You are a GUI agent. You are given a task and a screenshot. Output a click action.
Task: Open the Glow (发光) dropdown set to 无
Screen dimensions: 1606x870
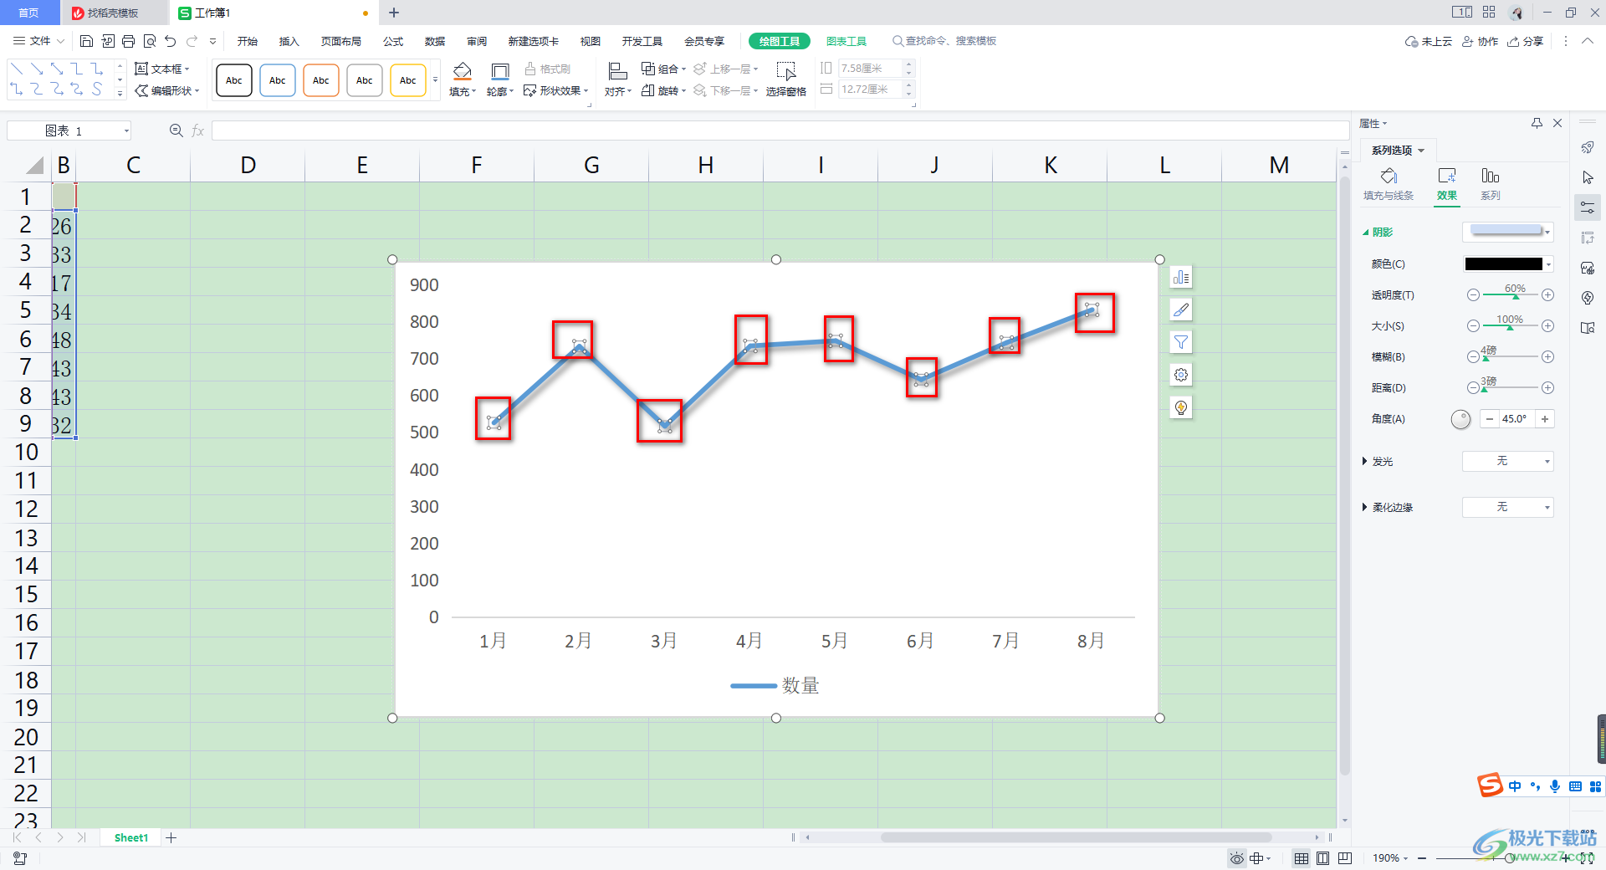[x=1508, y=461]
